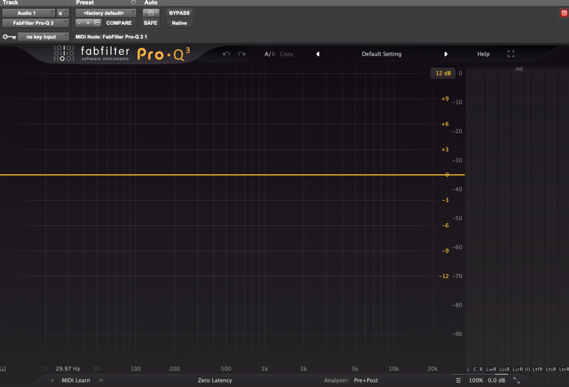Open the Preset section menu arrow
This screenshot has height=387, width=569.
[133, 3]
